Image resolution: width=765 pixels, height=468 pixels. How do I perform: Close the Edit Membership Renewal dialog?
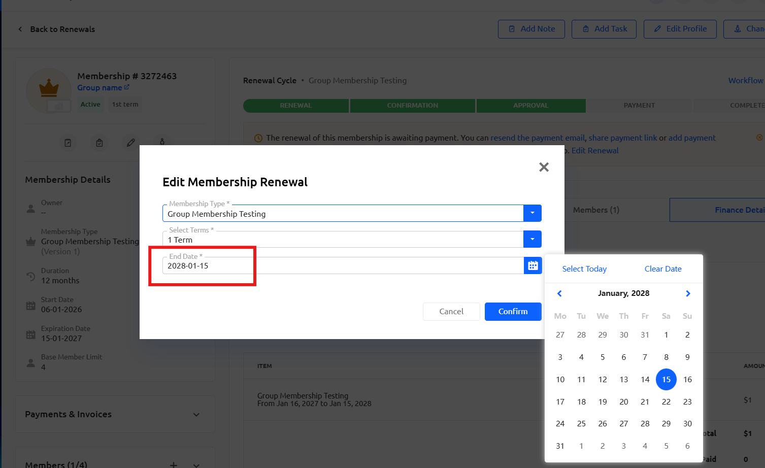pos(544,167)
